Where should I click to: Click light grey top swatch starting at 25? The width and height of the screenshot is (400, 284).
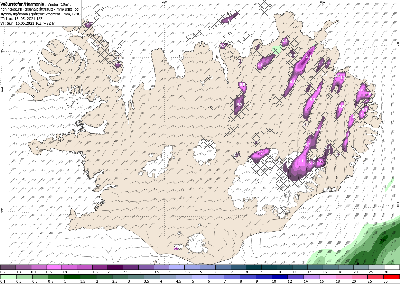[x=377, y=267]
